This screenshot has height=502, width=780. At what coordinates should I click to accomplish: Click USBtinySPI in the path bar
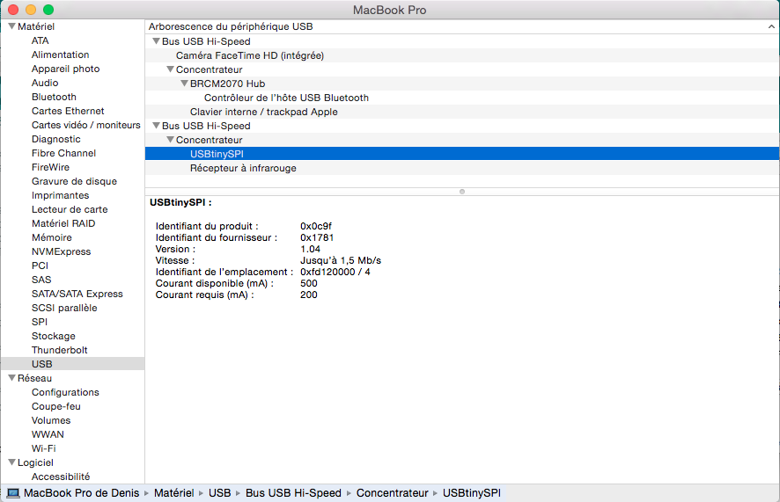472,493
